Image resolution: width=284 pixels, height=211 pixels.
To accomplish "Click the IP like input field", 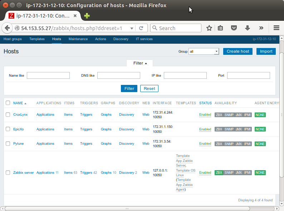I will coord(185,76).
